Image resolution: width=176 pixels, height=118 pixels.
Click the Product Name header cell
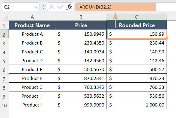[32, 25]
